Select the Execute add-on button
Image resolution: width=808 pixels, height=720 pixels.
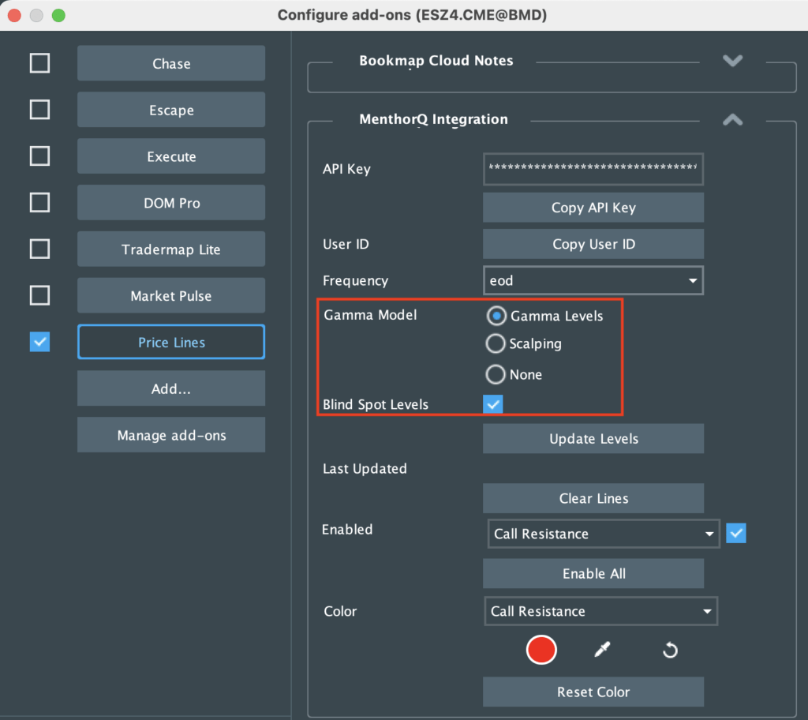pyautogui.click(x=171, y=156)
